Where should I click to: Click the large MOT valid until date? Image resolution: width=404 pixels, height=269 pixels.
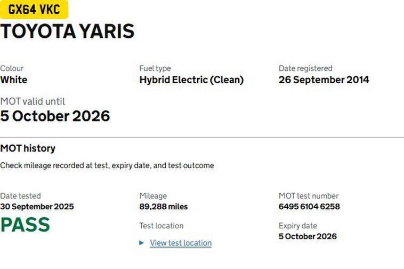pos(55,116)
